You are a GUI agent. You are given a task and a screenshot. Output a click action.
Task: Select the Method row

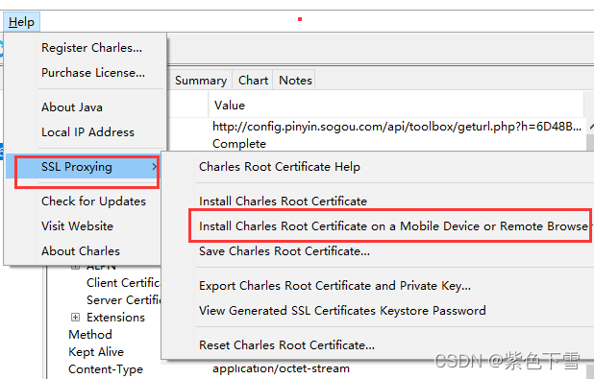(x=90, y=335)
